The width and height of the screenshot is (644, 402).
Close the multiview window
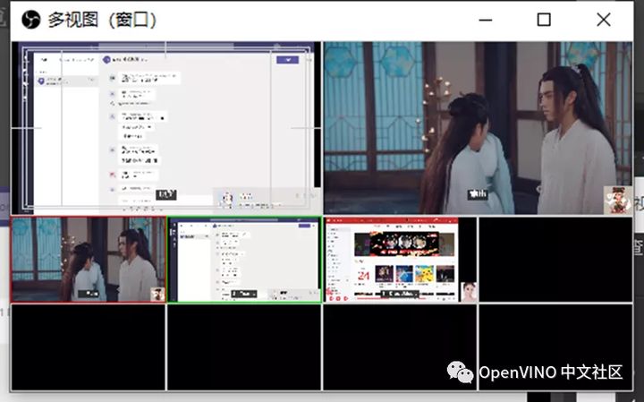click(604, 20)
